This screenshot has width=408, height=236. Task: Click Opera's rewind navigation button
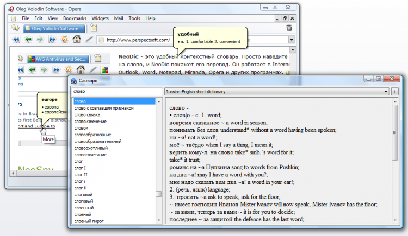(16, 40)
